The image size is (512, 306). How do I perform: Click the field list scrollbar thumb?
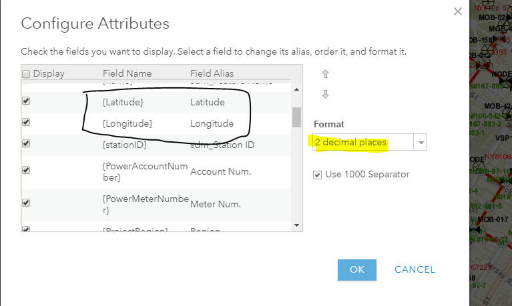[x=296, y=117]
